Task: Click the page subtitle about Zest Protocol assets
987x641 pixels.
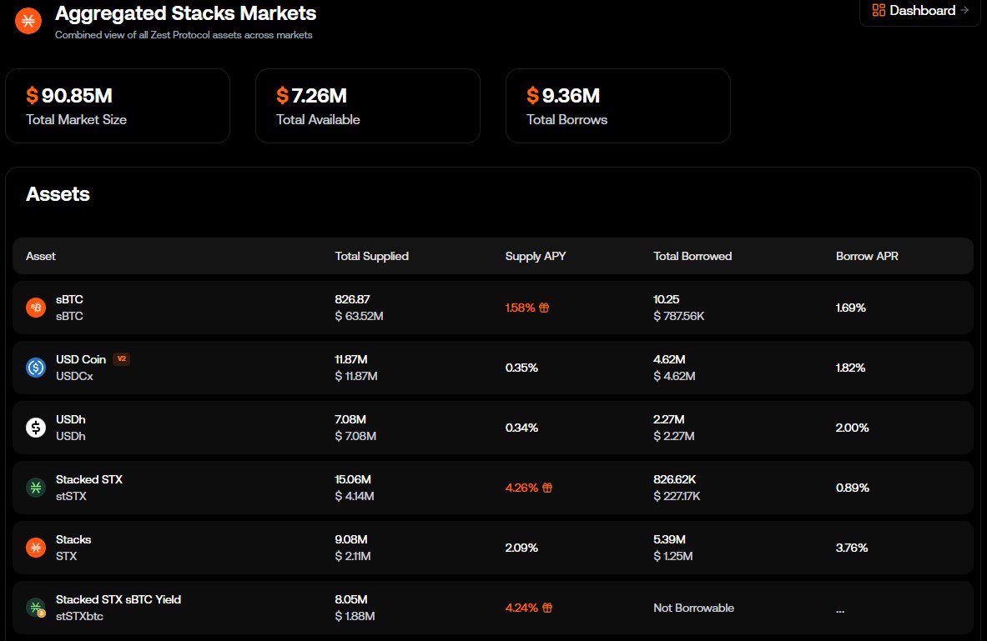Action: 184,35
